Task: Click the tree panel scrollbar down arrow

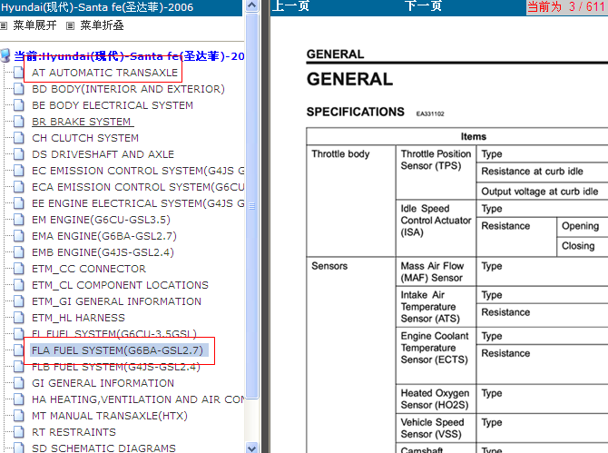Action: (252, 448)
